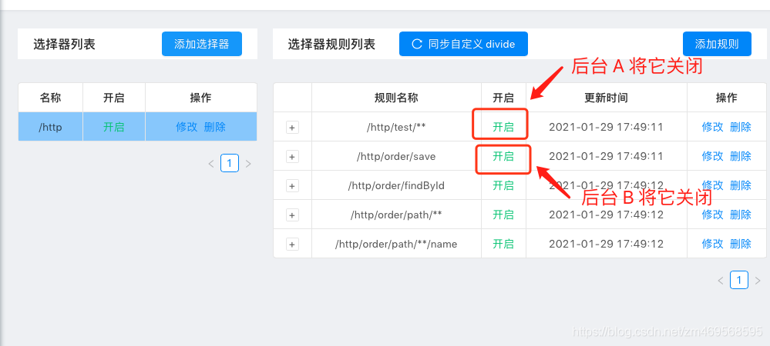Image resolution: width=770 pixels, height=346 pixels.
Task: Select the /http selector name cell
Action: pyautogui.click(x=51, y=127)
